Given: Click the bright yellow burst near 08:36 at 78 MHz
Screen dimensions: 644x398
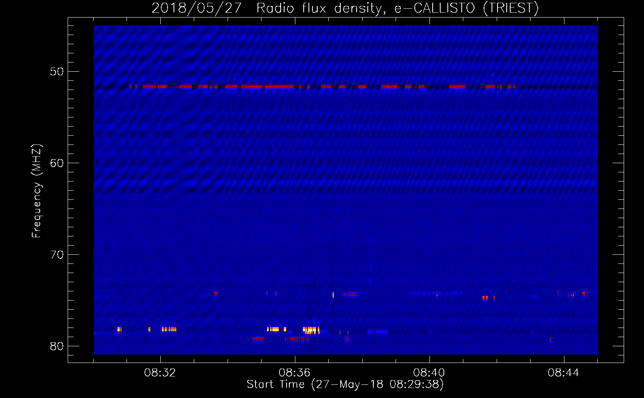Looking at the screenshot, I should click(311, 330).
